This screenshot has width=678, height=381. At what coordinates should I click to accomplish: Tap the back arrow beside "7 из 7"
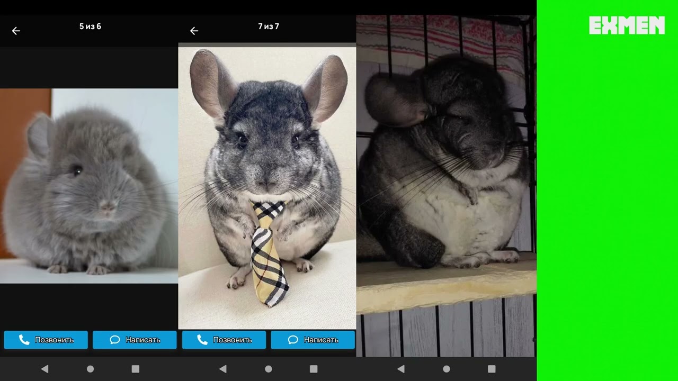pyautogui.click(x=194, y=31)
